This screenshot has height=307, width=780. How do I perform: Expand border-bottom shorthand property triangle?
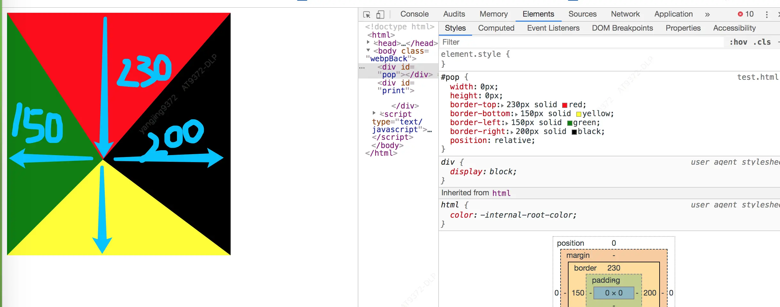coord(516,114)
